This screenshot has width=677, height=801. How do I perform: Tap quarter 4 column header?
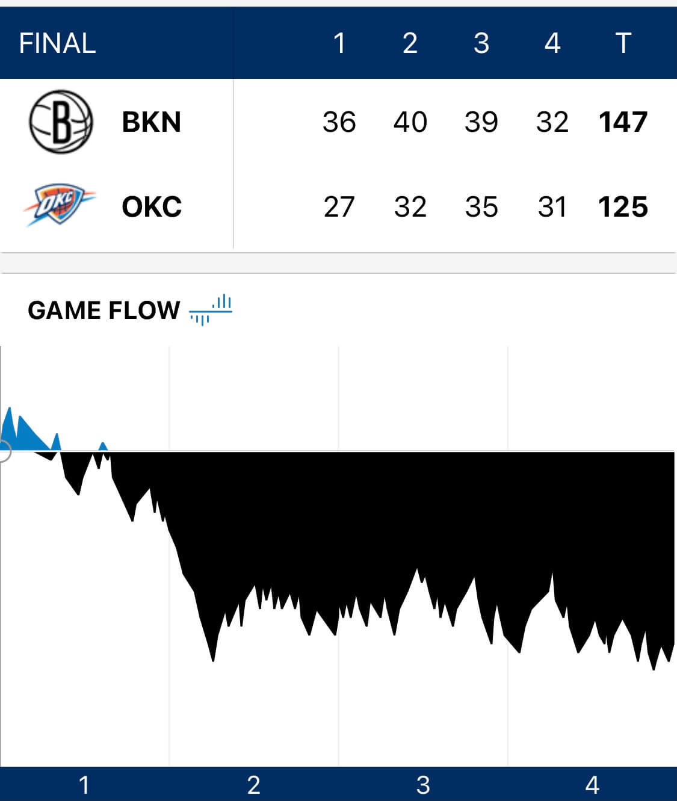pyautogui.click(x=552, y=43)
